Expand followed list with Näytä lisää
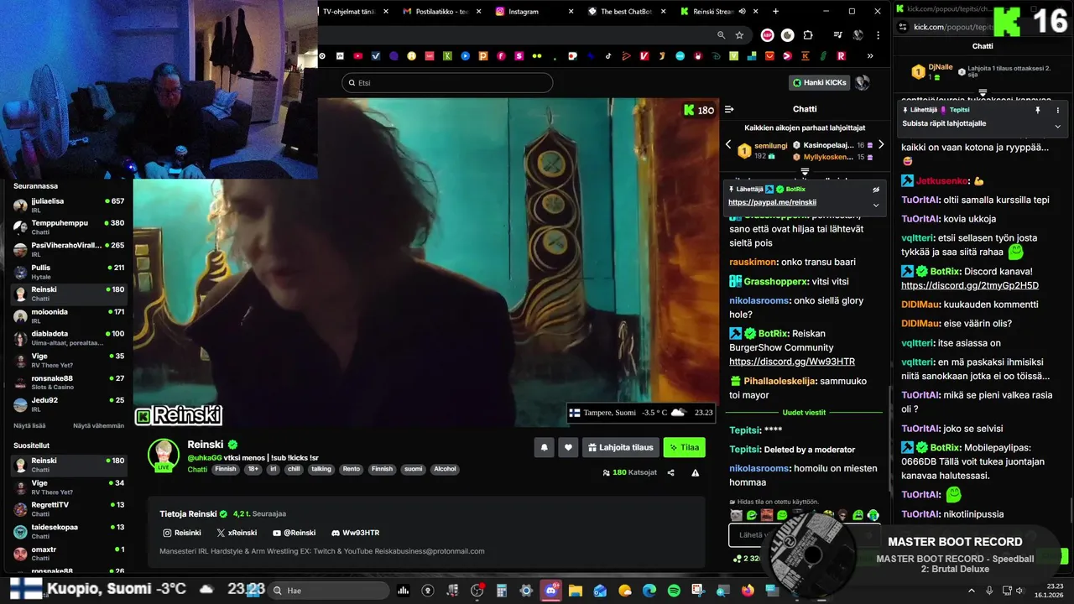 click(29, 425)
